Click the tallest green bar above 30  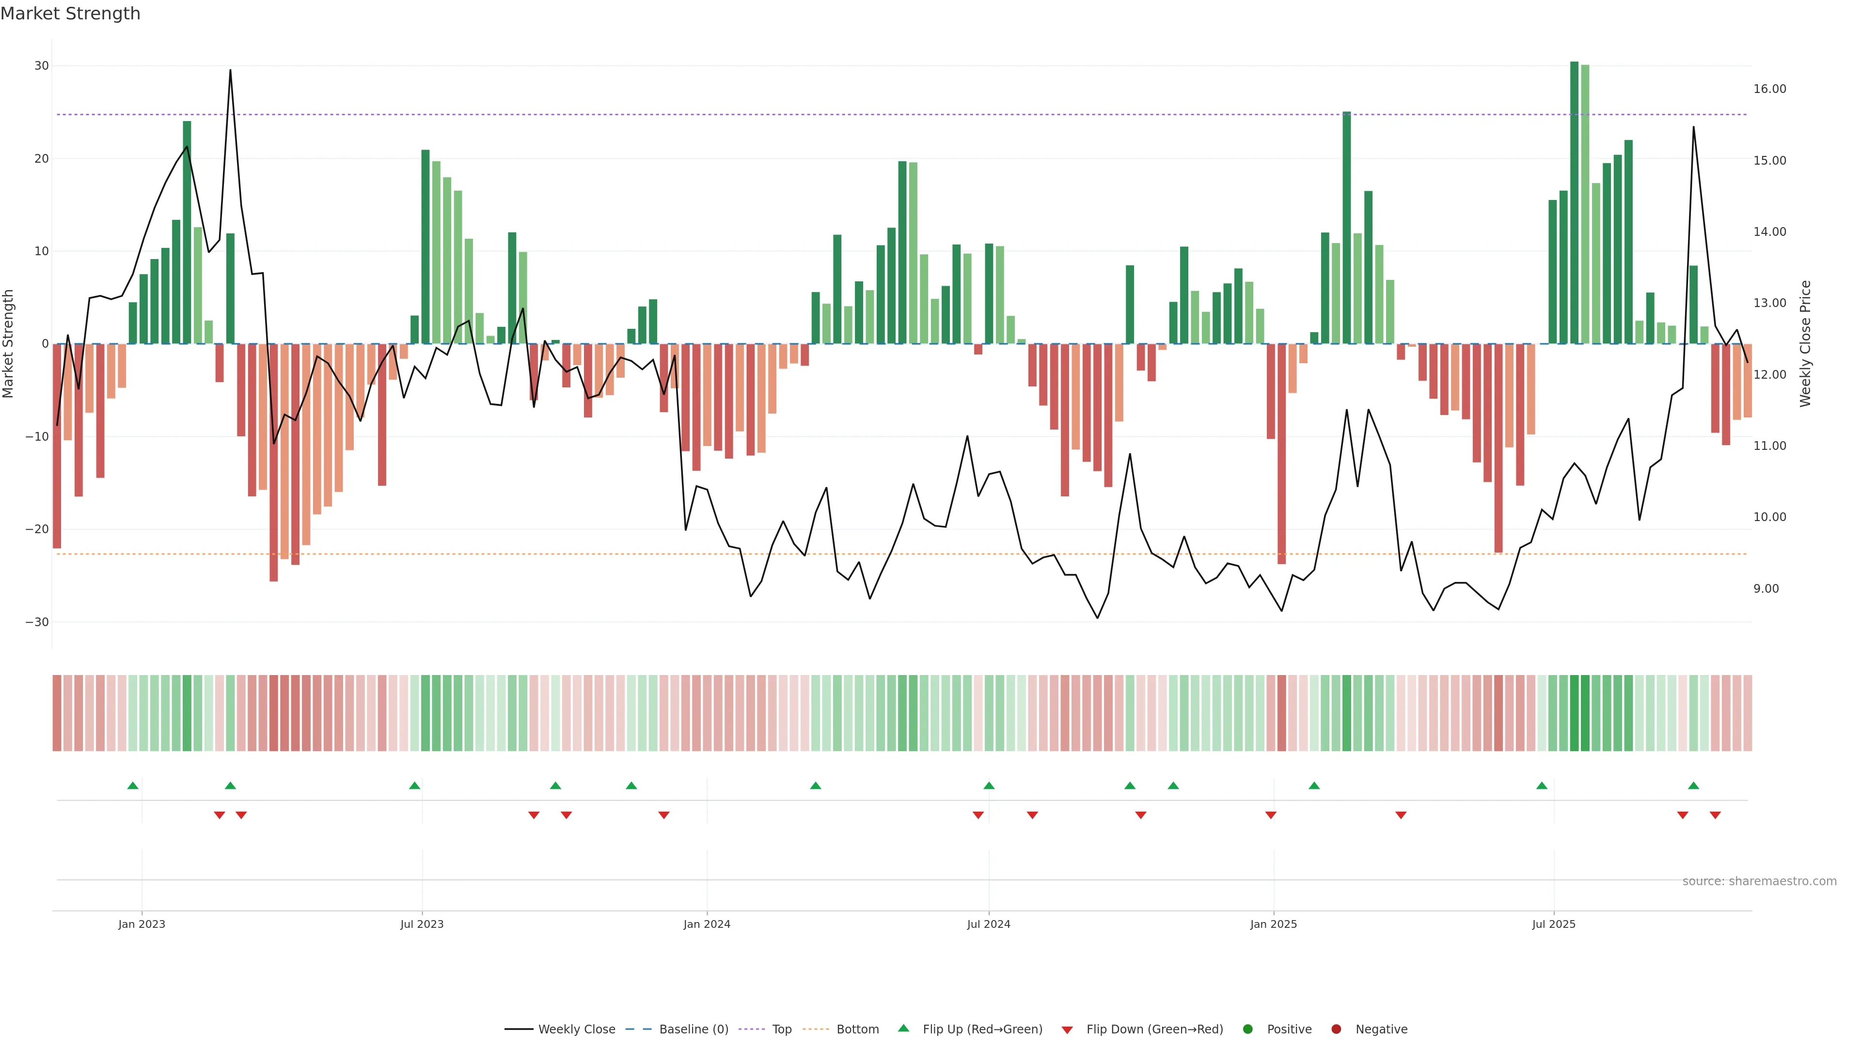pos(1574,202)
